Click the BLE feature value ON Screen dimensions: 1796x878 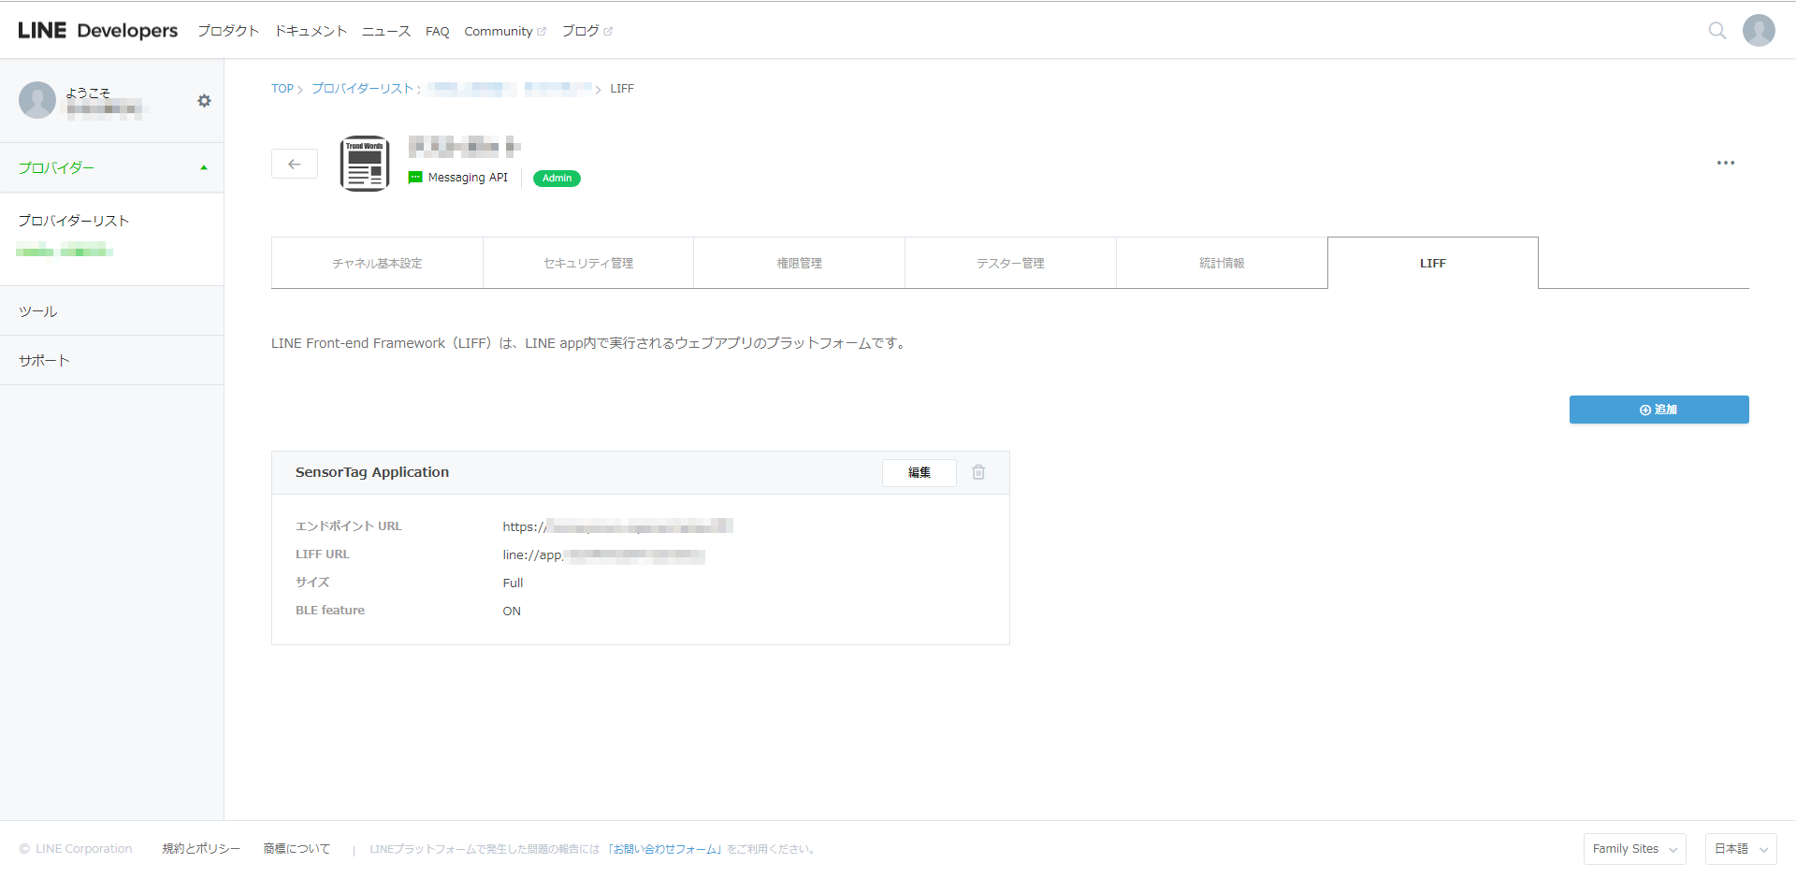click(x=512, y=611)
